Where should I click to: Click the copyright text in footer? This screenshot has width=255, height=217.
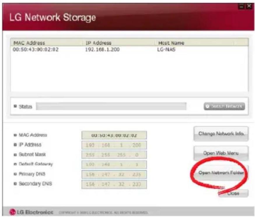tap(103, 212)
